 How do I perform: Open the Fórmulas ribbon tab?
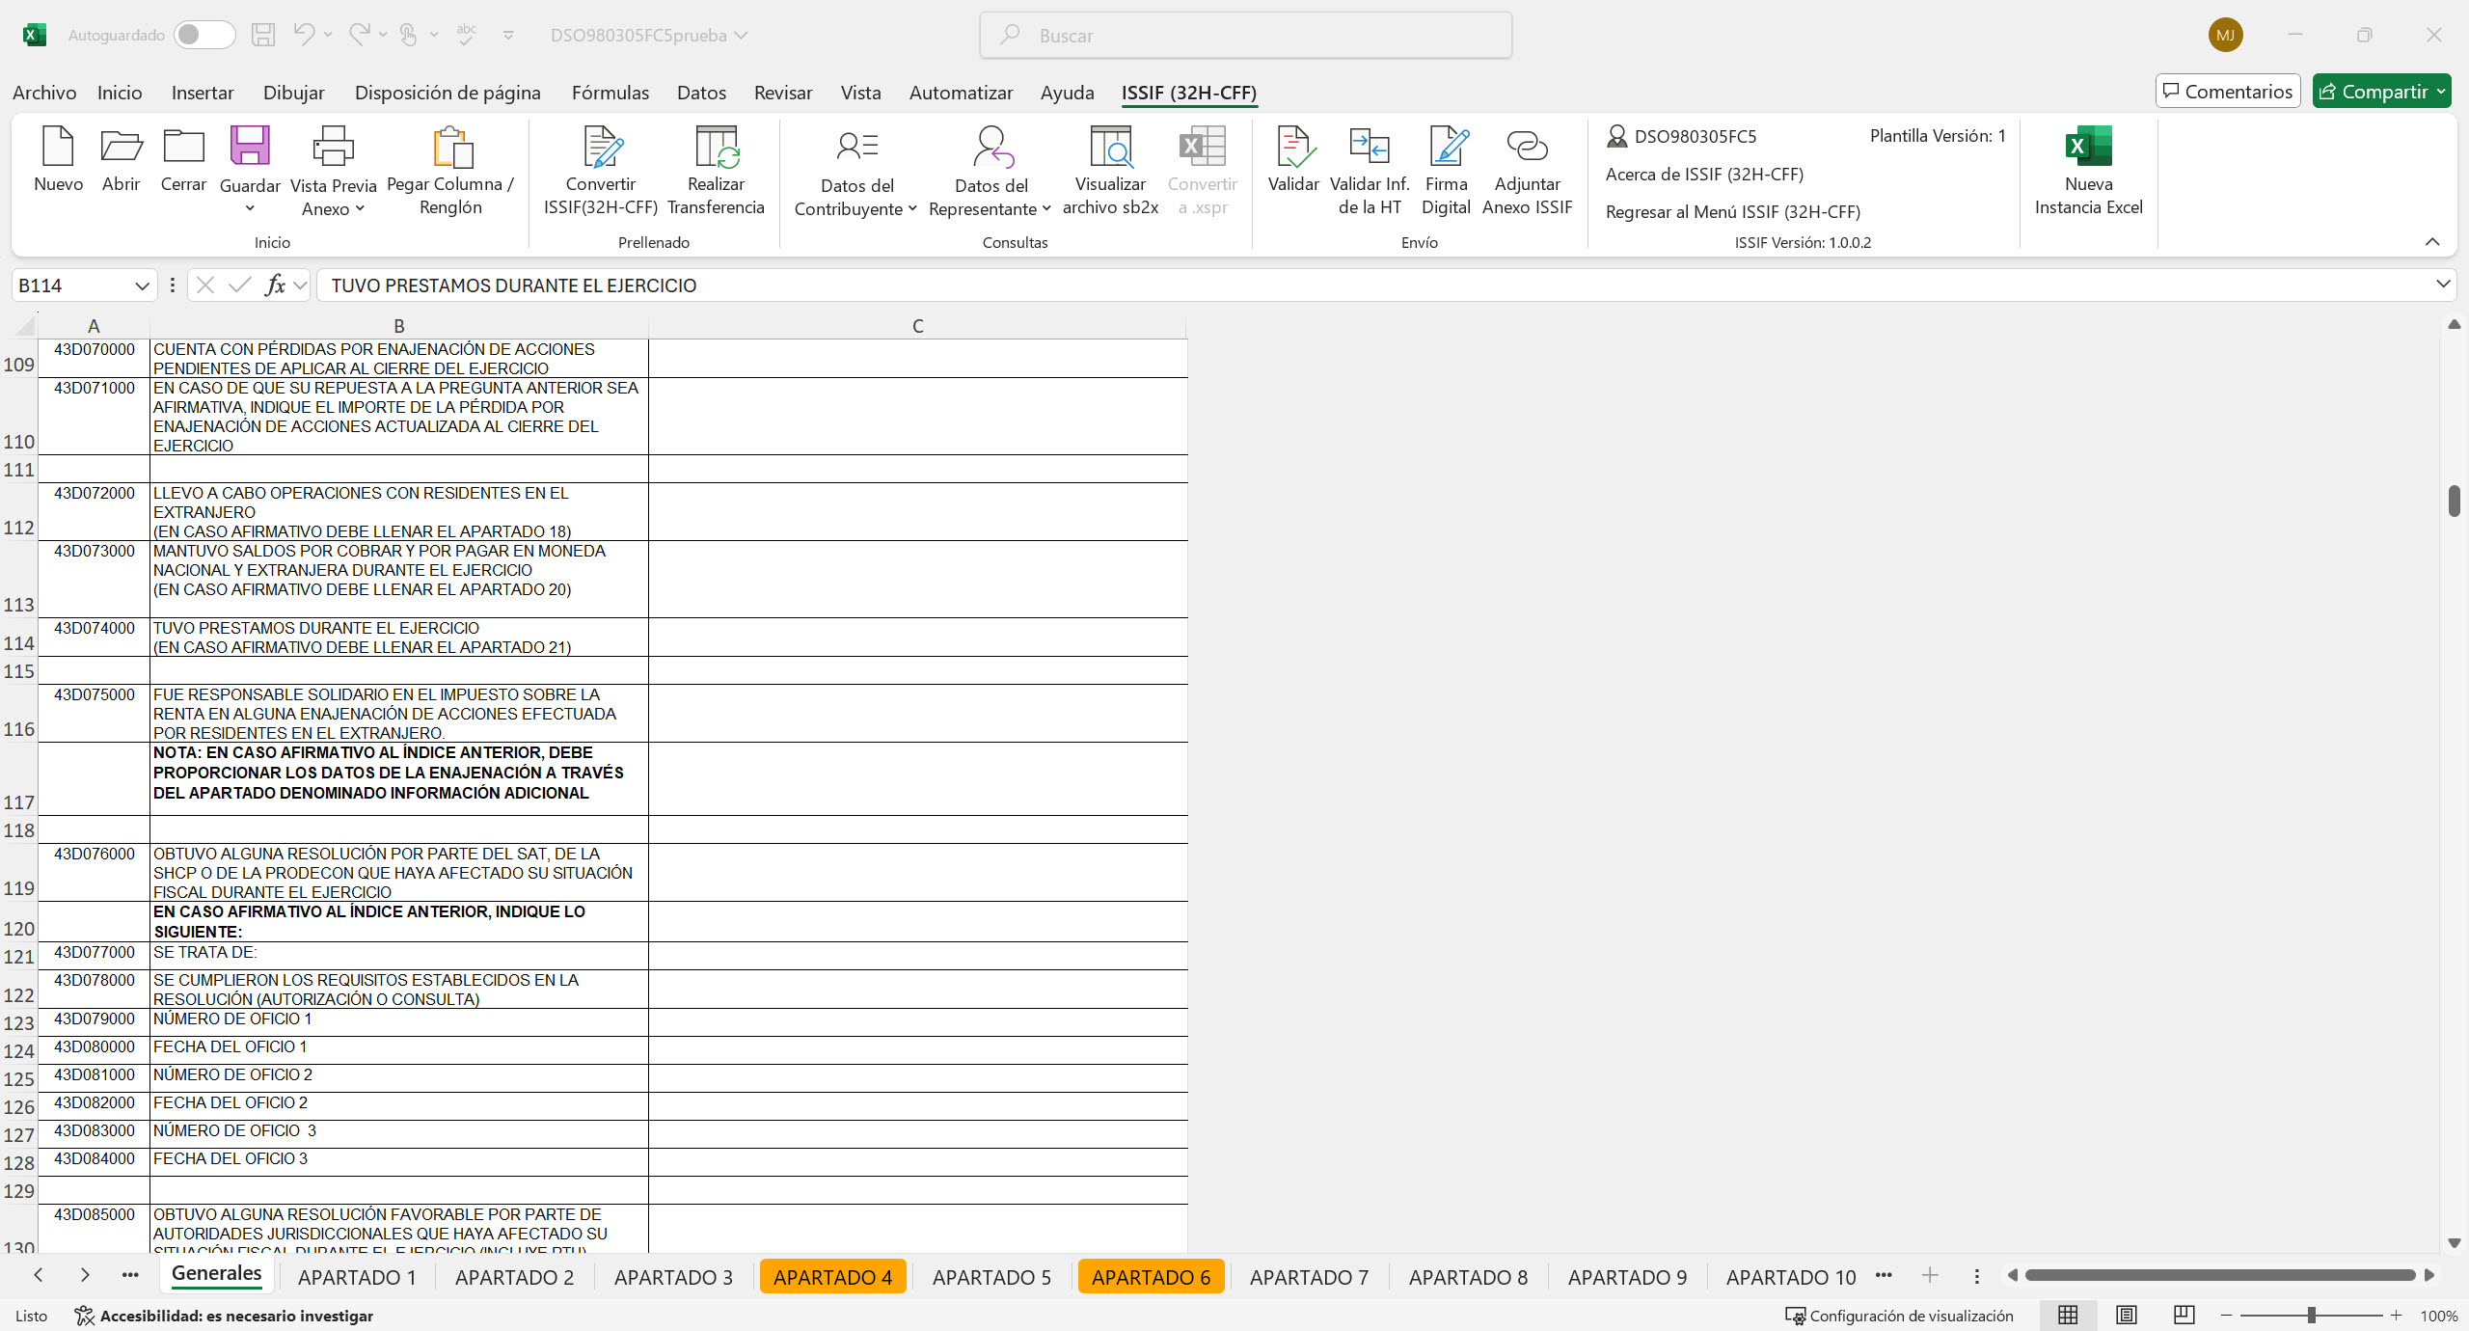pyautogui.click(x=610, y=93)
